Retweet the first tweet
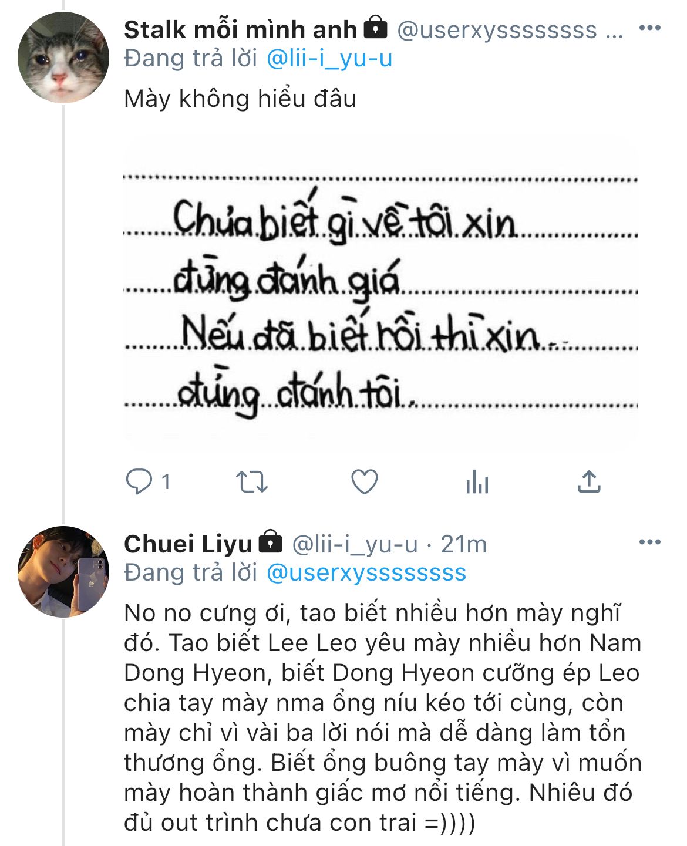Screen dimensions: 687x846 (x=252, y=482)
